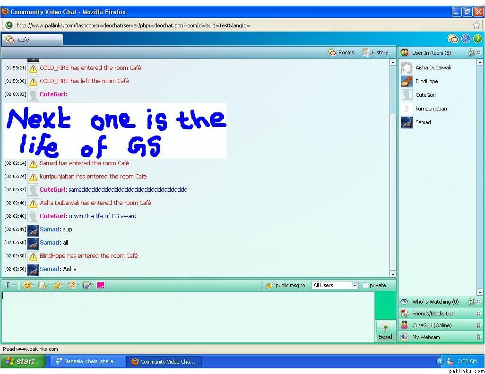The image size is (485, 374).
Task: Expand the Friends/Blocks List section
Action: [x=479, y=314]
